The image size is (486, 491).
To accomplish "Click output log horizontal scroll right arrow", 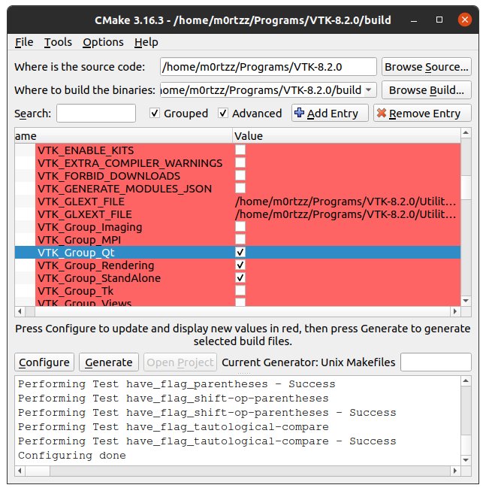I will [455, 471].
